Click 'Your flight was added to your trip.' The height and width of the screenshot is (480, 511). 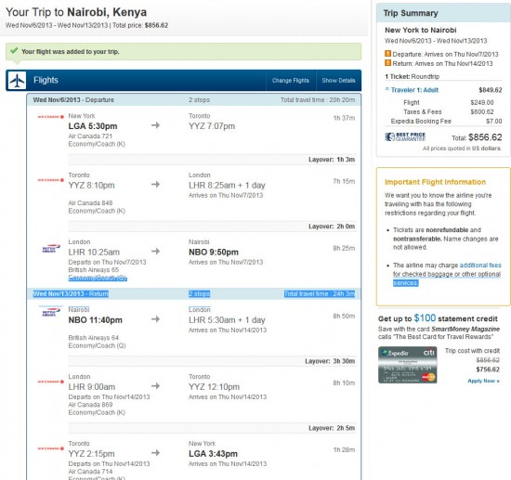(71, 51)
